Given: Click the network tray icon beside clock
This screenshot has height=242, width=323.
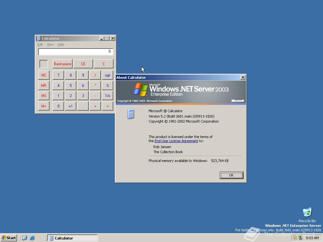Looking at the screenshot, I should [x=301, y=238].
